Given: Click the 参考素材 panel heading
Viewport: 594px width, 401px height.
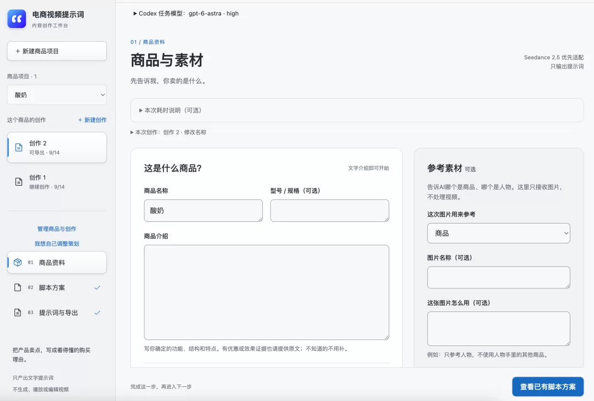Looking at the screenshot, I should click(445, 168).
